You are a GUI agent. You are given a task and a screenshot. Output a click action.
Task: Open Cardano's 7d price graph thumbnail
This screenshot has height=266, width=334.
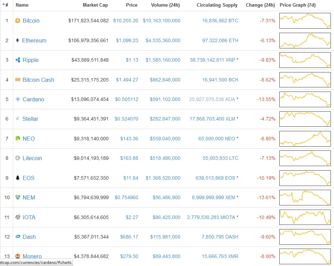coord(305,100)
